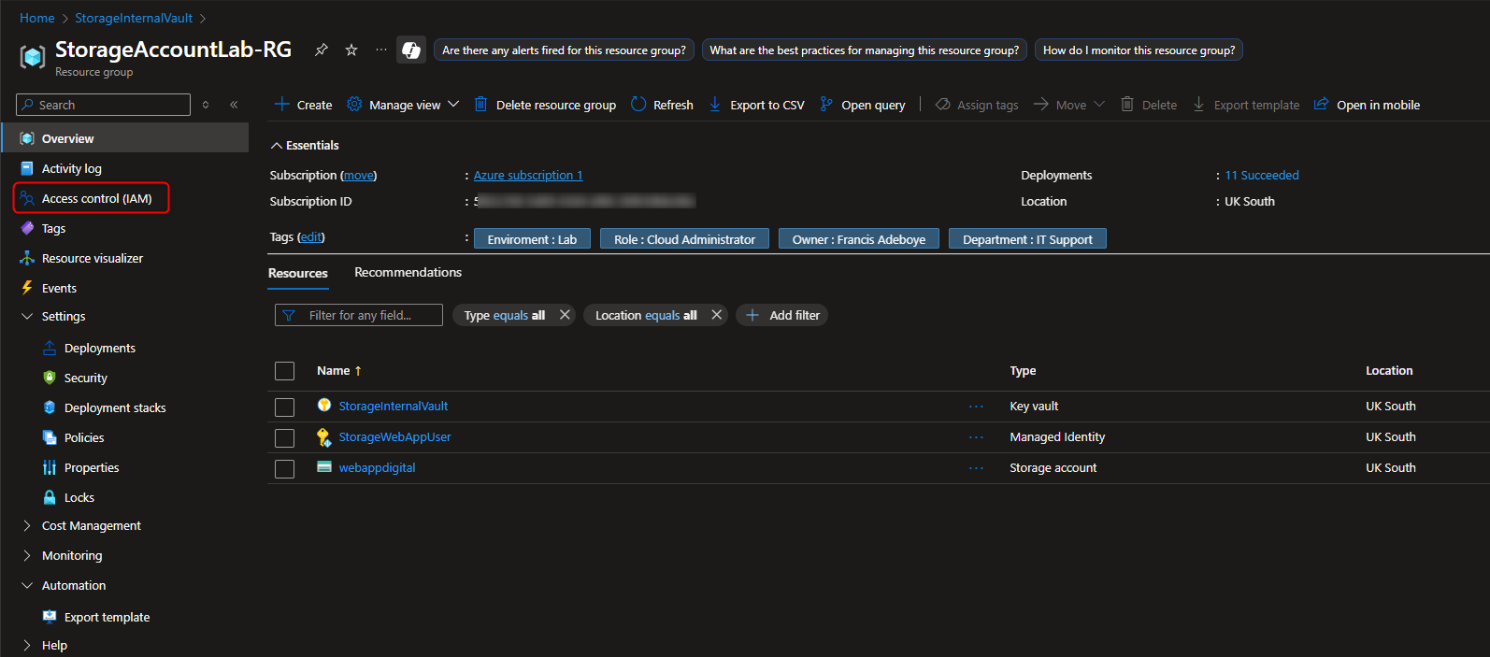The width and height of the screenshot is (1490, 657).
Task: Click Open query in toolbar
Action: pyautogui.click(x=862, y=105)
